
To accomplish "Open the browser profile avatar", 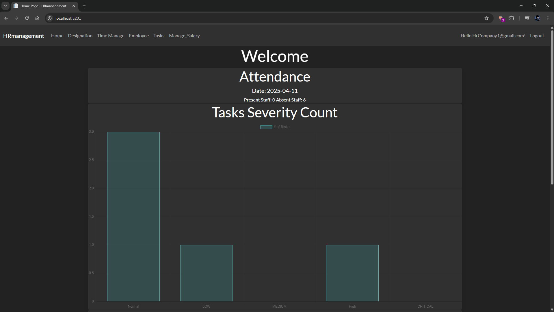I will 538,18.
